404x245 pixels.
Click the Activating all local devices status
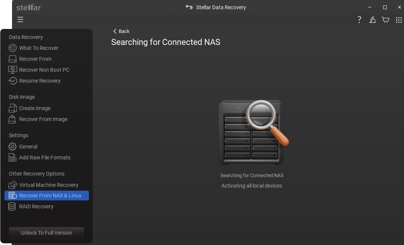(x=252, y=186)
